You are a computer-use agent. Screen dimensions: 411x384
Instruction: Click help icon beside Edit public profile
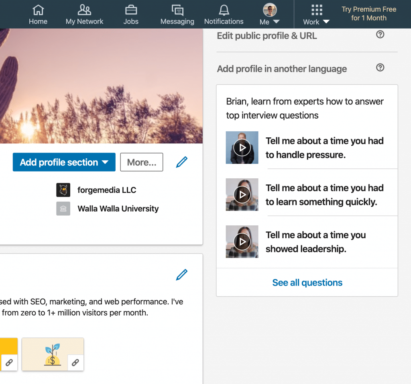pos(380,35)
